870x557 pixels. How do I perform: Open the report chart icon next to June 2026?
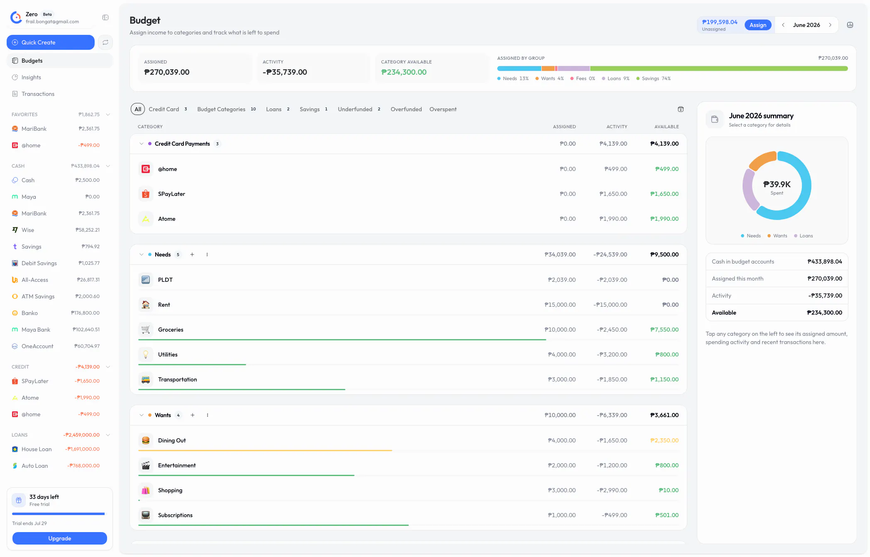tap(850, 25)
